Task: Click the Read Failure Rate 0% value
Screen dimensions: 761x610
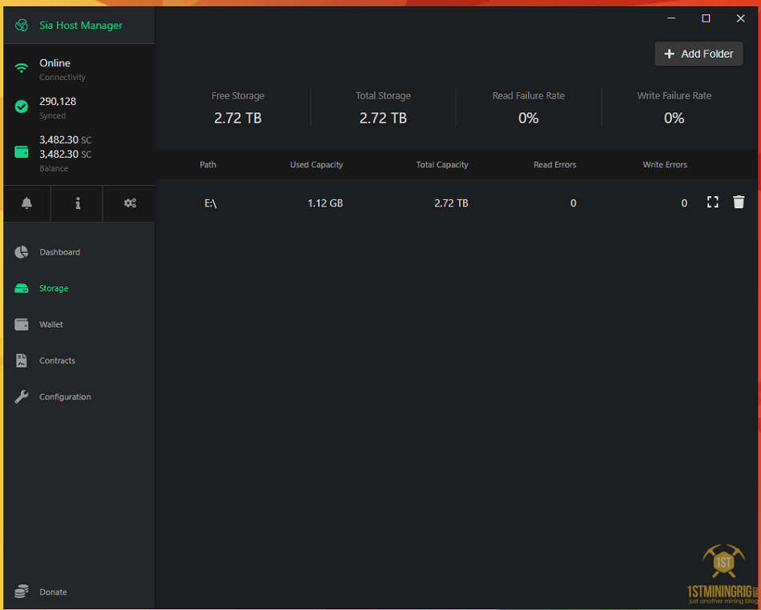Action: [x=529, y=118]
